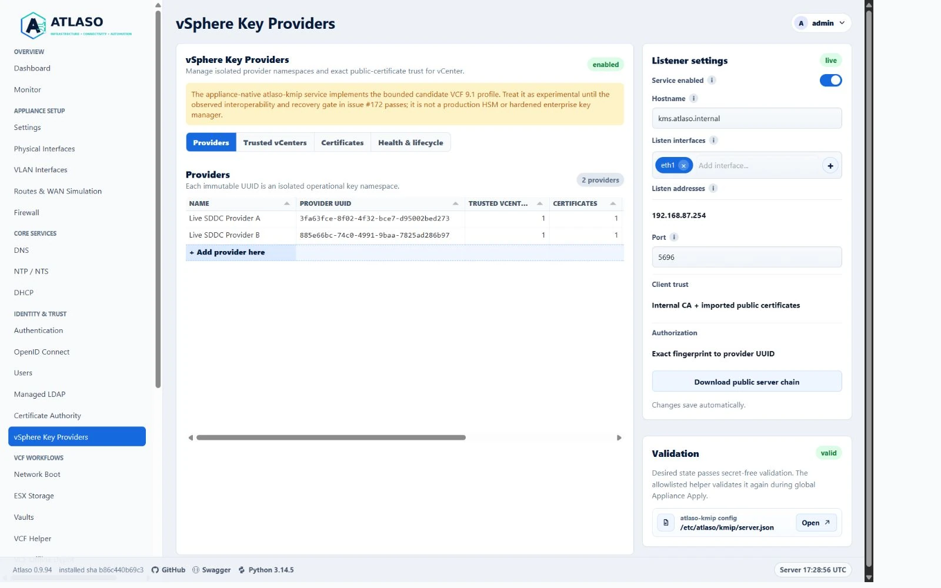The width and height of the screenshot is (941, 588).
Task: Switch to the Trusted vCenters tab
Action: [x=275, y=143]
